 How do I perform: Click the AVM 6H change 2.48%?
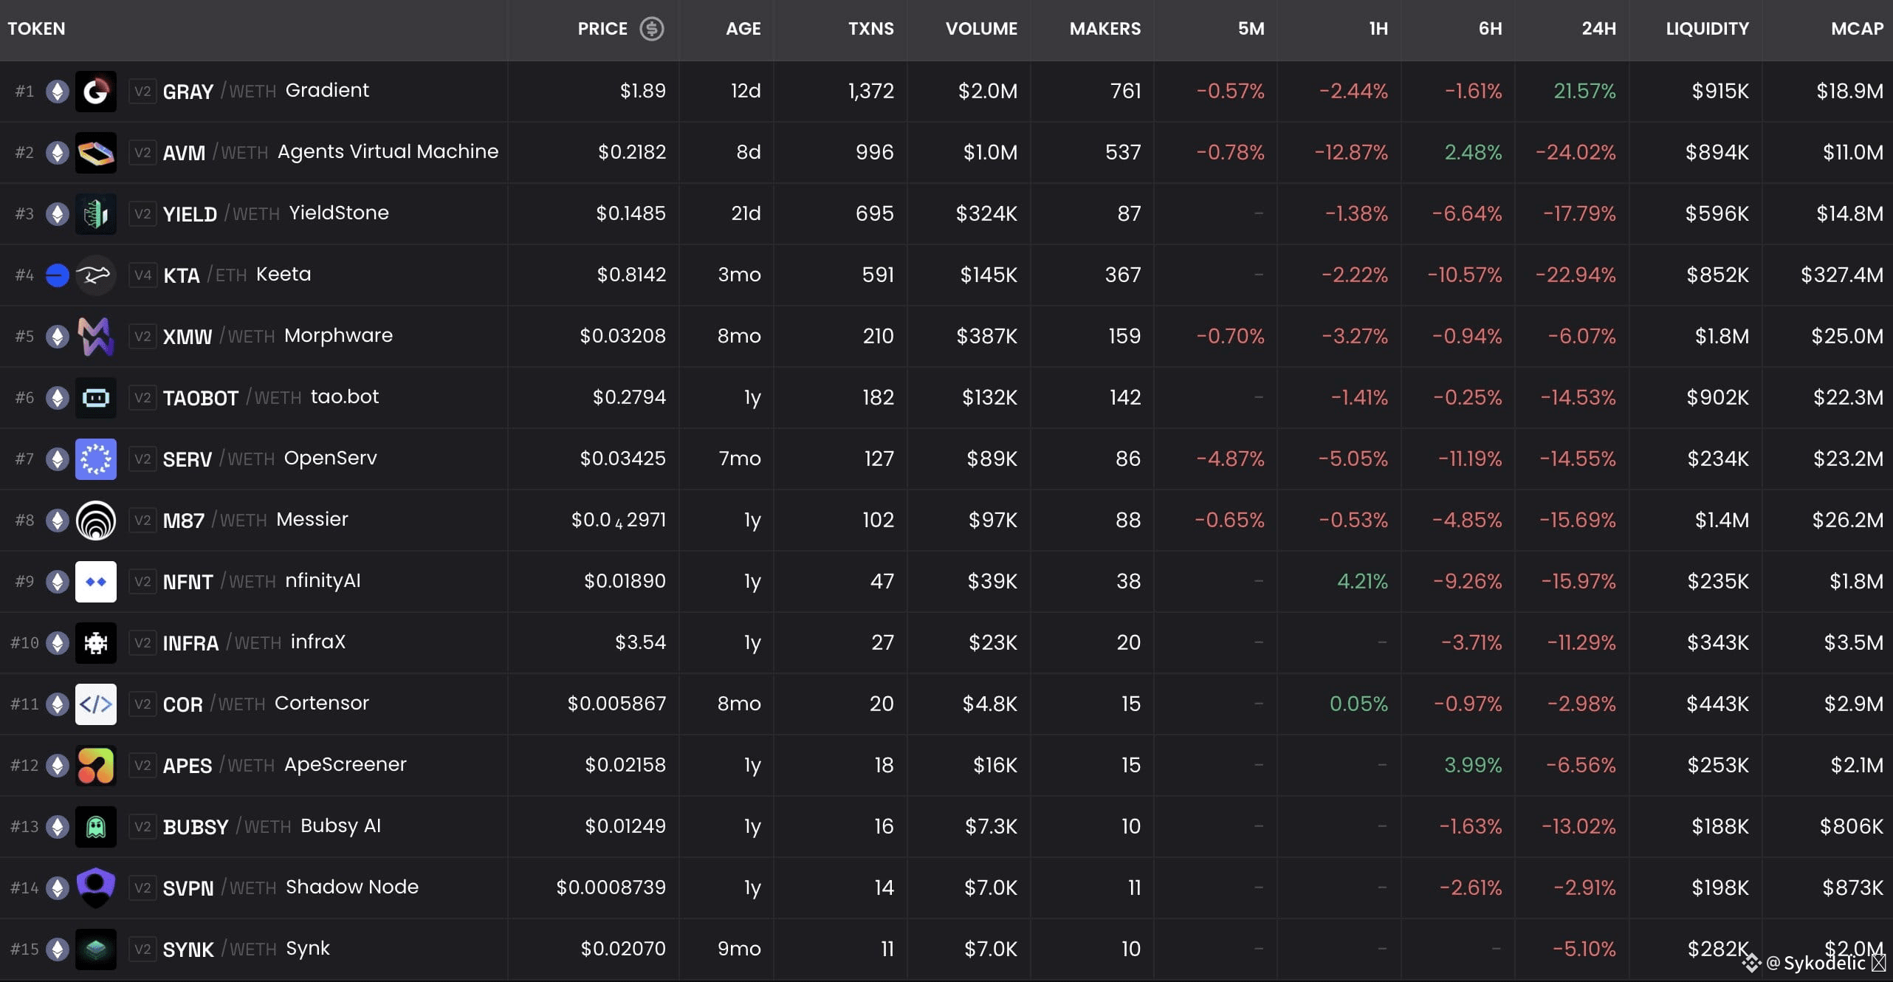tap(1473, 152)
